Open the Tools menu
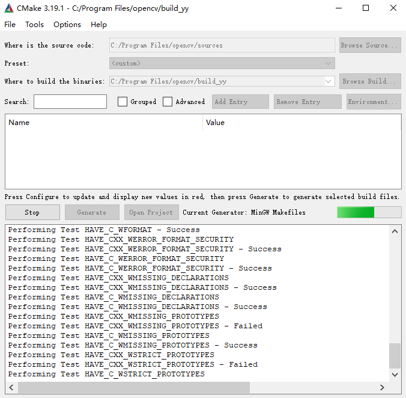The image size is (406, 398). (x=34, y=25)
